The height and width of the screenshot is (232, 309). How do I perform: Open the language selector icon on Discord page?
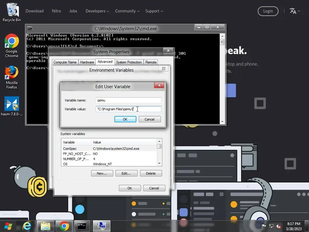coord(295,11)
